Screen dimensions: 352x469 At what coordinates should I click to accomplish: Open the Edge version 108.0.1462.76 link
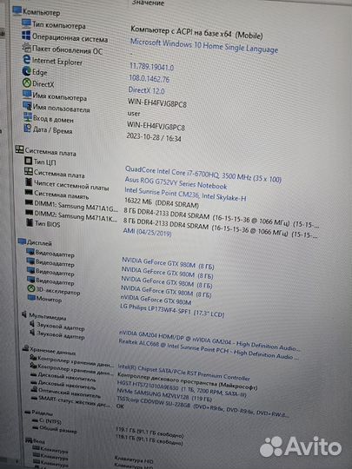tap(149, 79)
